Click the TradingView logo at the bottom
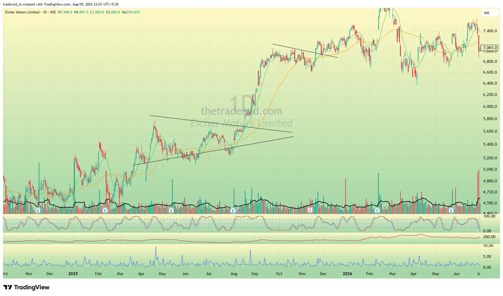 [x=26, y=287]
